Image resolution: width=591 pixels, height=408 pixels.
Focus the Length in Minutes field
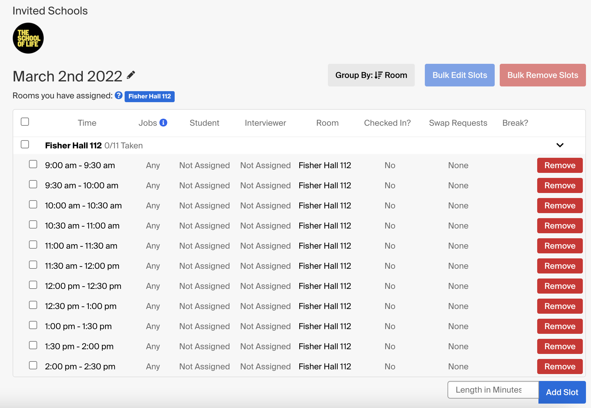(493, 390)
